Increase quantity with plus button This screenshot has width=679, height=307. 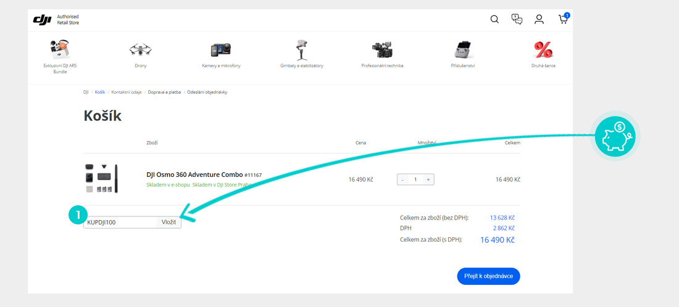click(428, 179)
